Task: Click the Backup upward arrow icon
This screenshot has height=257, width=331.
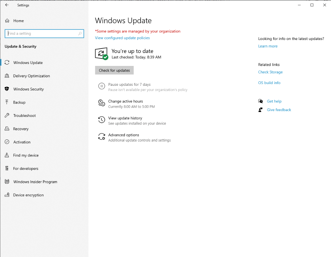Action: pyautogui.click(x=7, y=102)
